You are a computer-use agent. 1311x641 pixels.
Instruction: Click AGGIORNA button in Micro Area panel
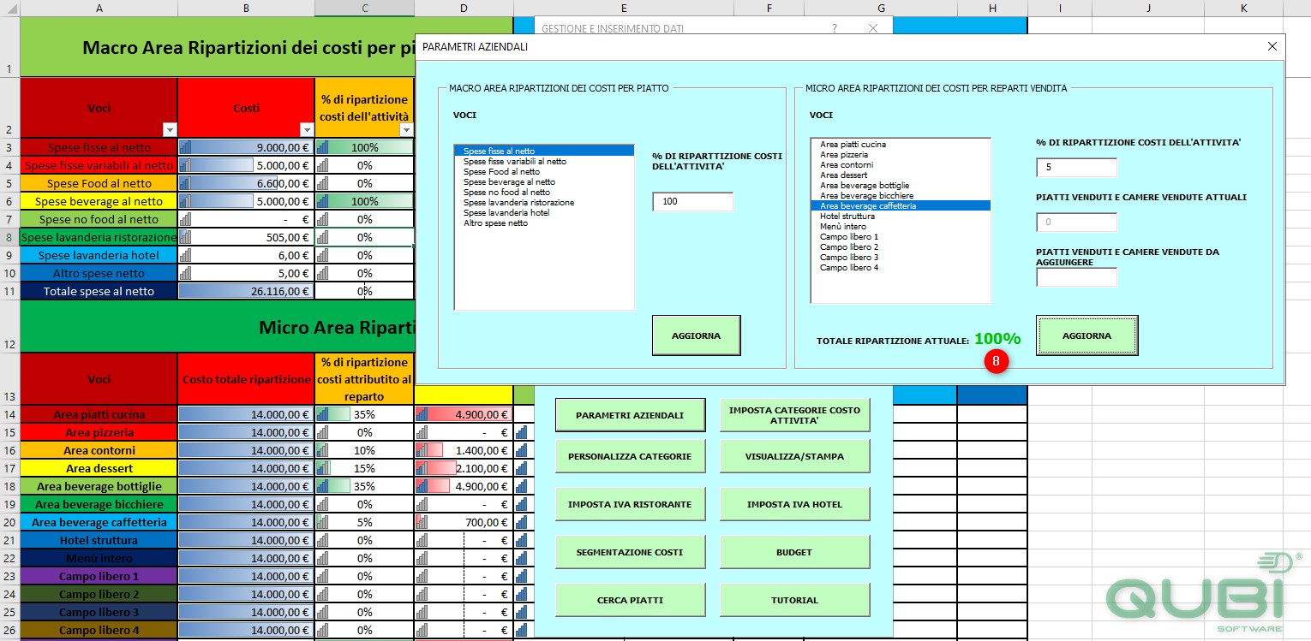(1087, 335)
